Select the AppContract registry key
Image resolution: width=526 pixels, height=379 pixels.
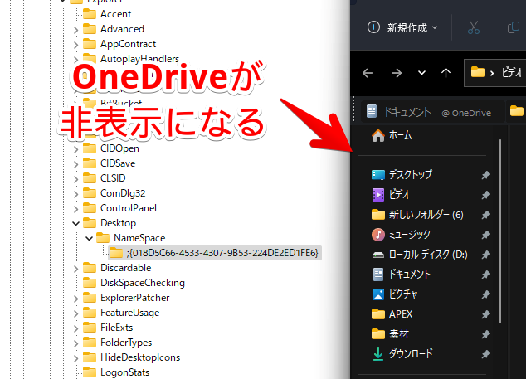(128, 44)
